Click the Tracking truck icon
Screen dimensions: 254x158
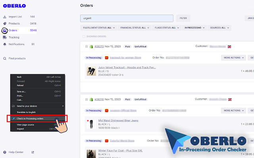[x=5, y=38]
